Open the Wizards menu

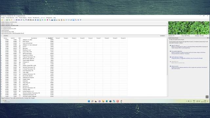[30, 18]
